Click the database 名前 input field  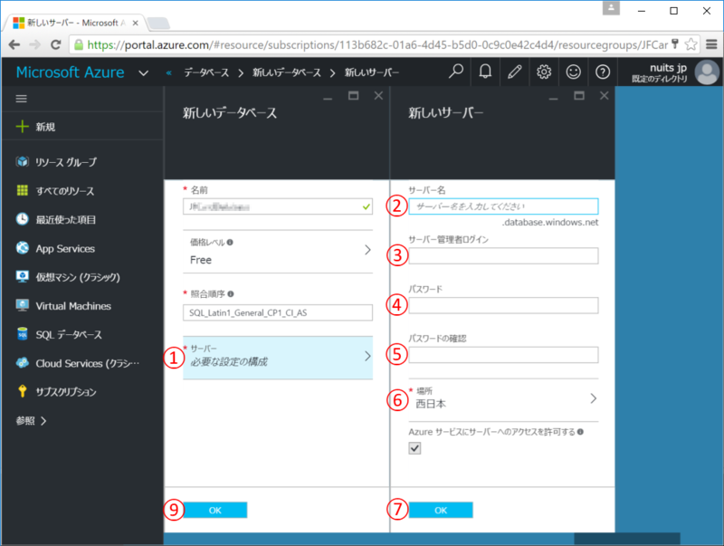[x=278, y=206]
